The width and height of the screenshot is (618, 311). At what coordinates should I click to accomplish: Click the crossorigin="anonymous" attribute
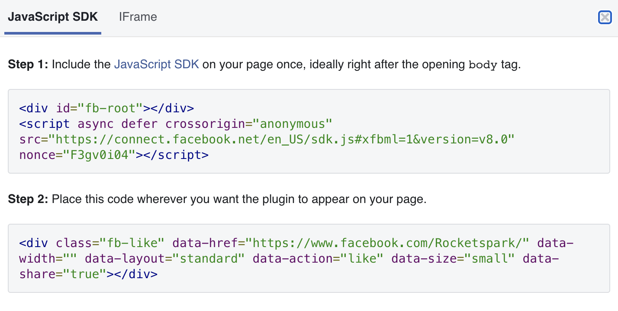point(249,124)
